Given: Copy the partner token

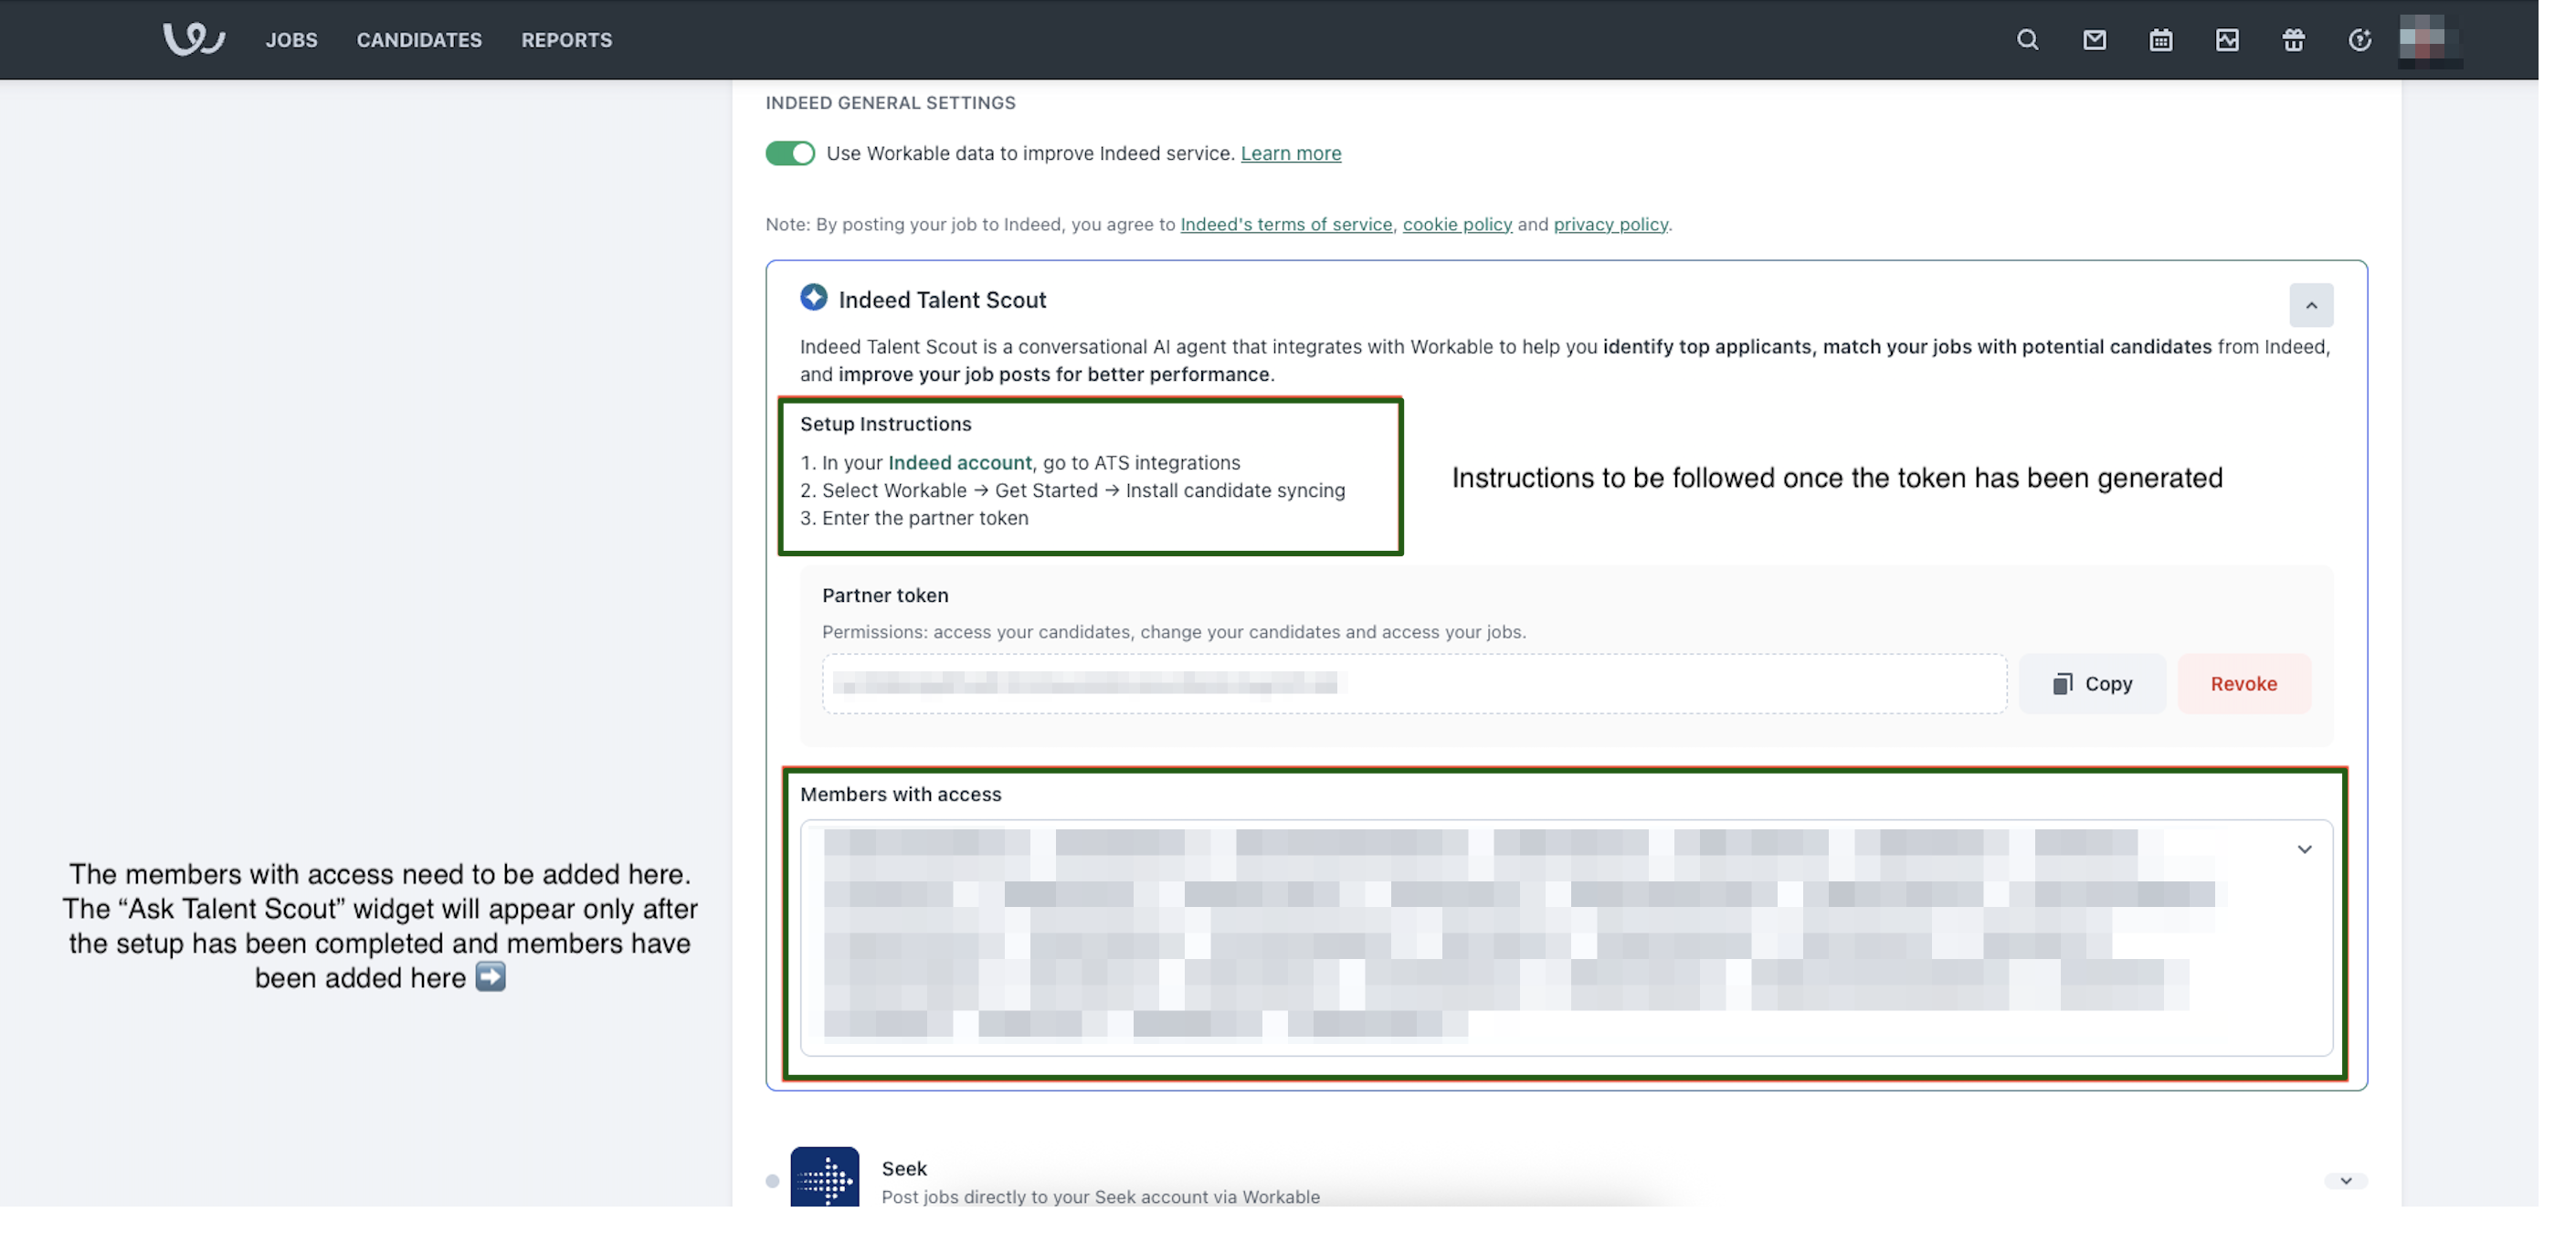Looking at the screenshot, I should click(2091, 684).
